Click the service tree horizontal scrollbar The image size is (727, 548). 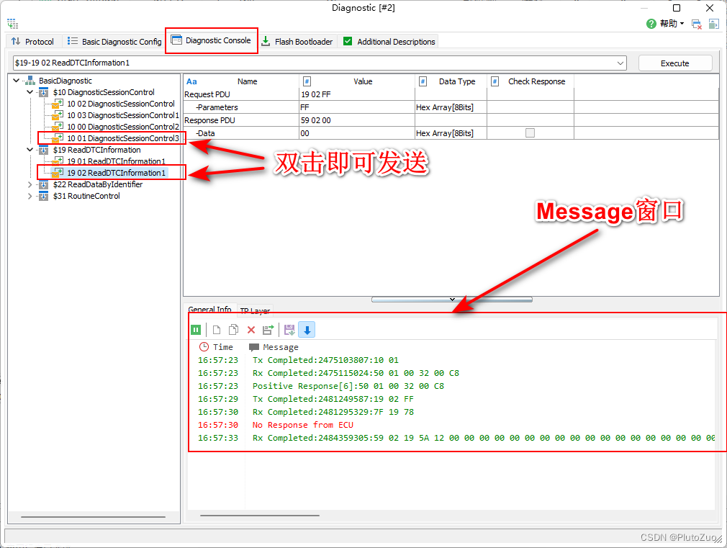pyautogui.click(x=93, y=516)
